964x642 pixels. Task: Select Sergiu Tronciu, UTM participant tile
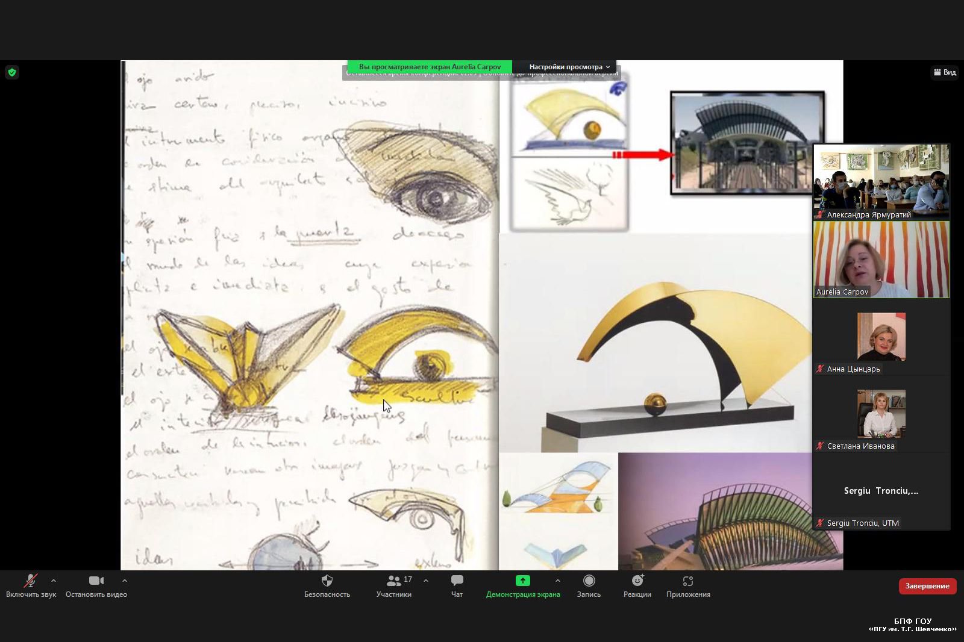pos(881,491)
